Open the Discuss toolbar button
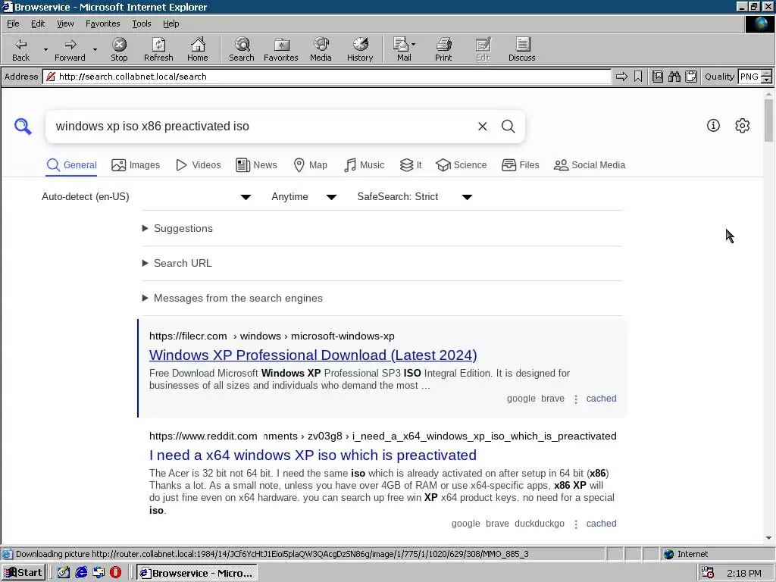The width and height of the screenshot is (776, 582). [521, 49]
